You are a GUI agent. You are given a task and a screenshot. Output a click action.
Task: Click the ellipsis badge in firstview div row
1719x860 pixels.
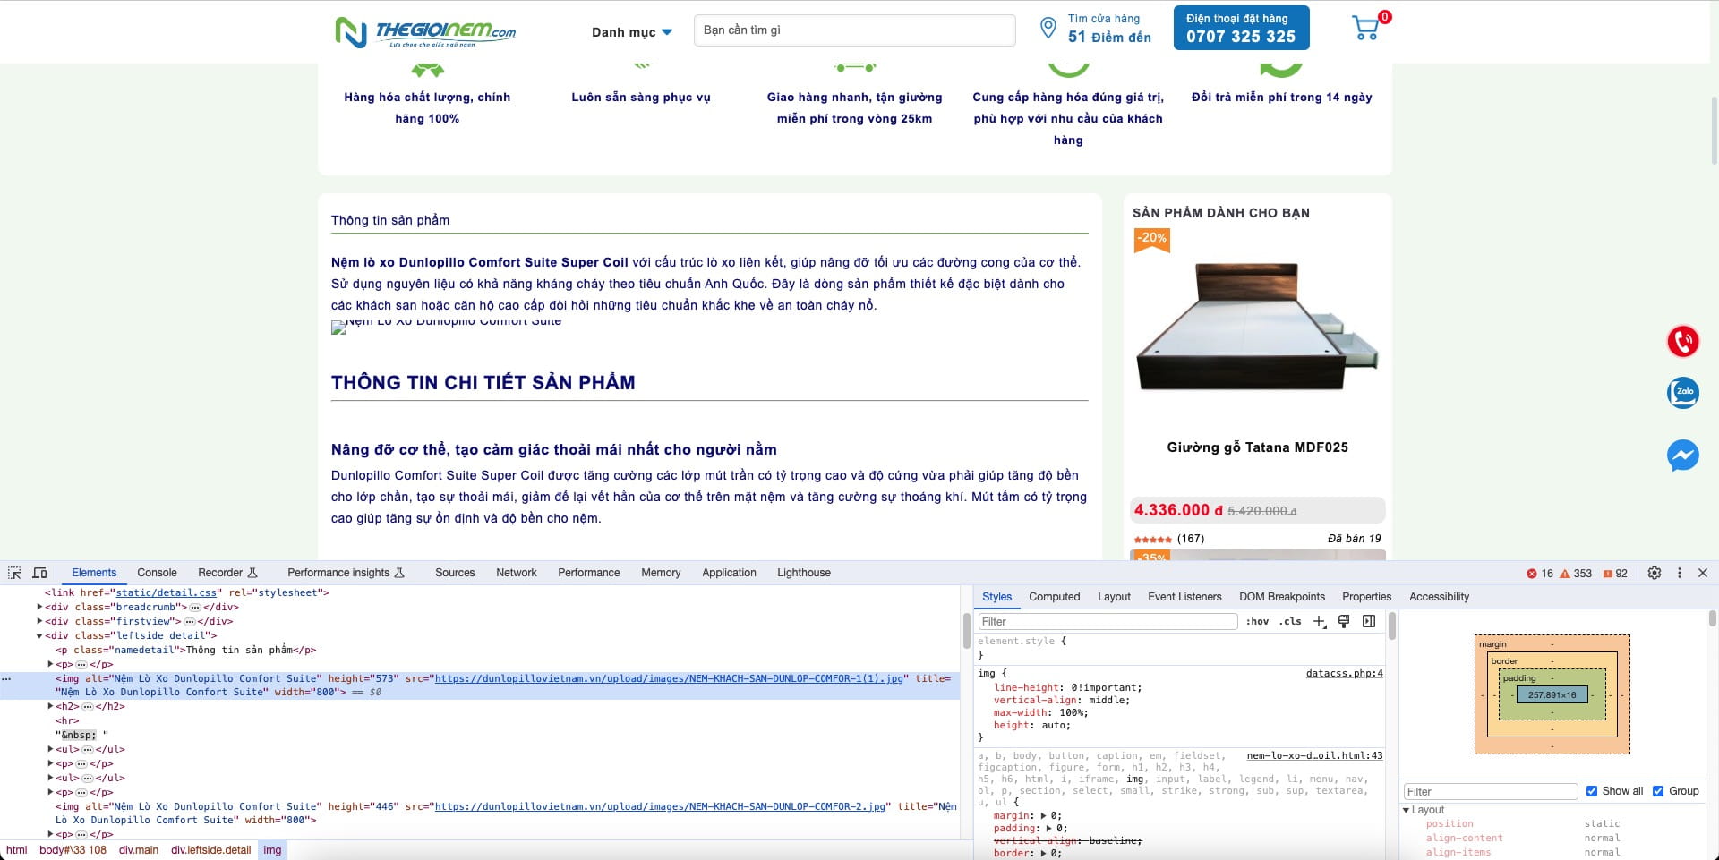pos(189,622)
